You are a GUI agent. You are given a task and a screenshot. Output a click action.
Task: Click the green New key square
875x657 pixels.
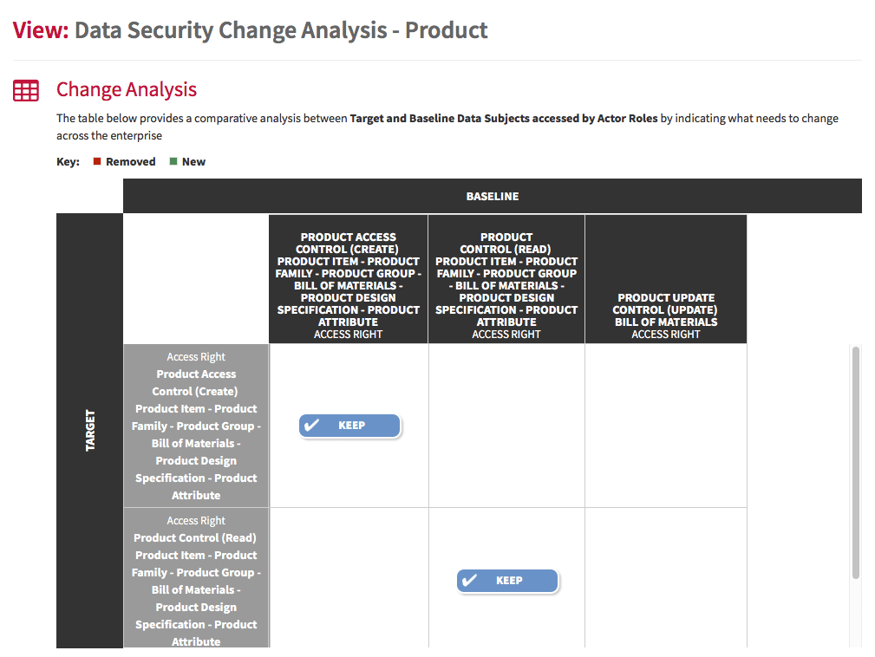point(173,161)
